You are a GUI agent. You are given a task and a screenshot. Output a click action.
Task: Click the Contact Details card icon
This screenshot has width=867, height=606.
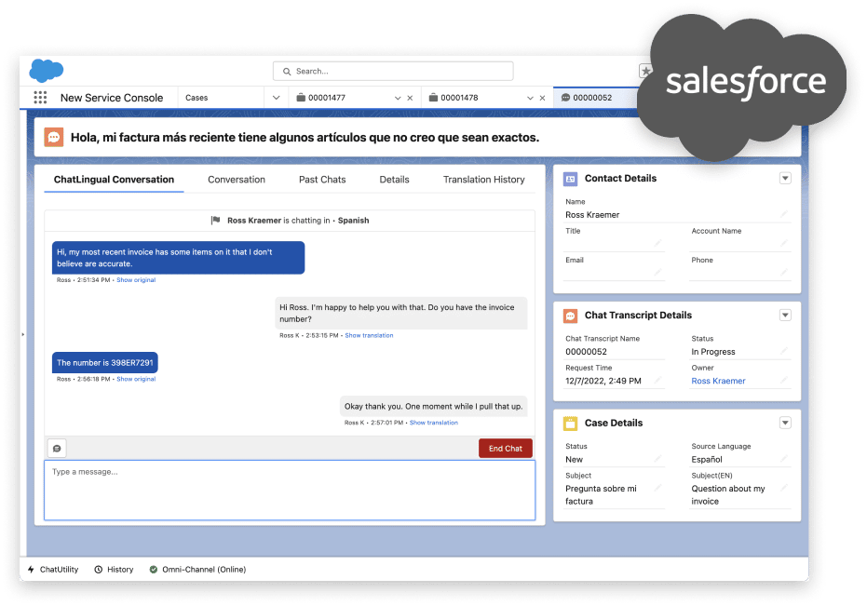point(570,179)
